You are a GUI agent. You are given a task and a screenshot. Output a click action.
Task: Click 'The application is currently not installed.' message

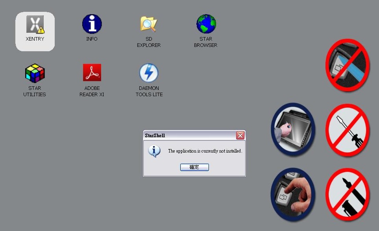coord(205,151)
